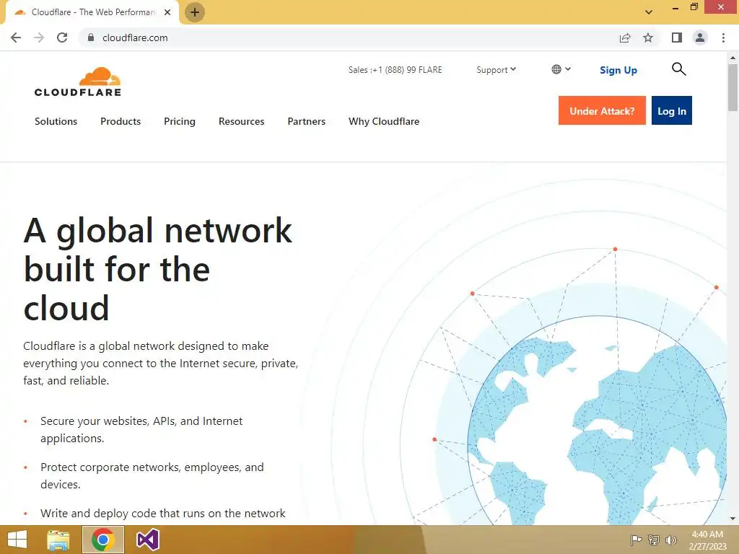
Task: Open the site search magnifier icon
Action: 678,69
